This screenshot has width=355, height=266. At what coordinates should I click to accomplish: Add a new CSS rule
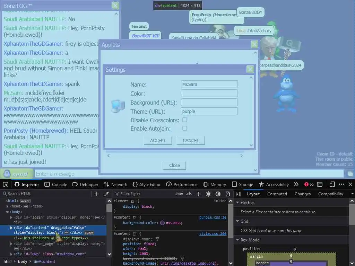199,194
